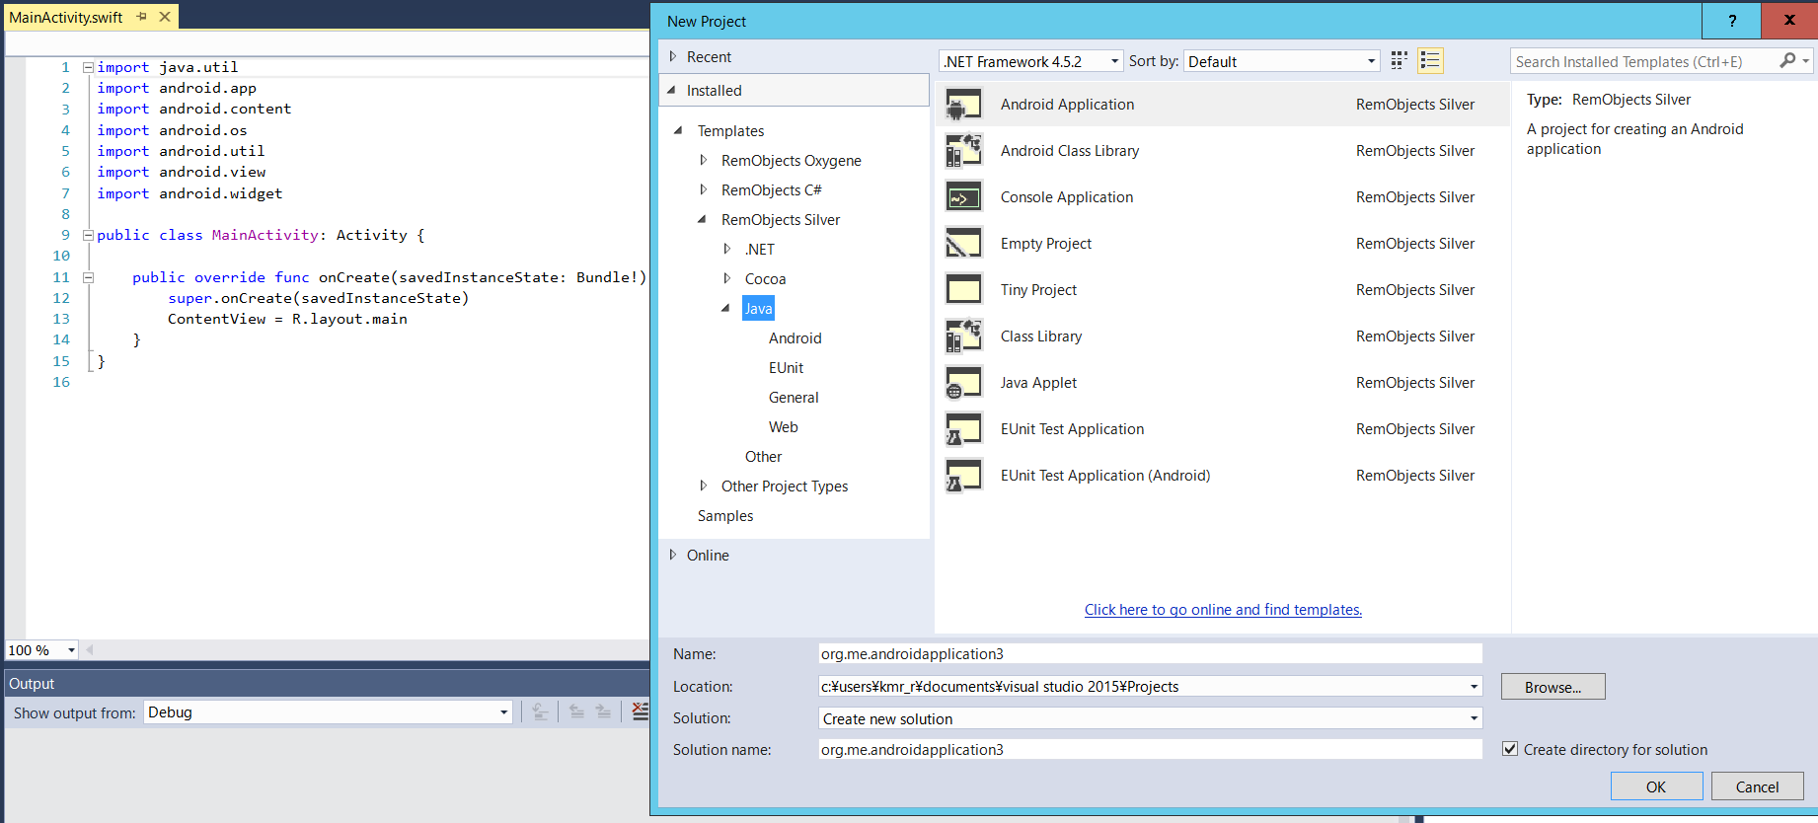Image resolution: width=1818 pixels, height=823 pixels.
Task: Open the Show output from dropdown
Action: (x=503, y=712)
